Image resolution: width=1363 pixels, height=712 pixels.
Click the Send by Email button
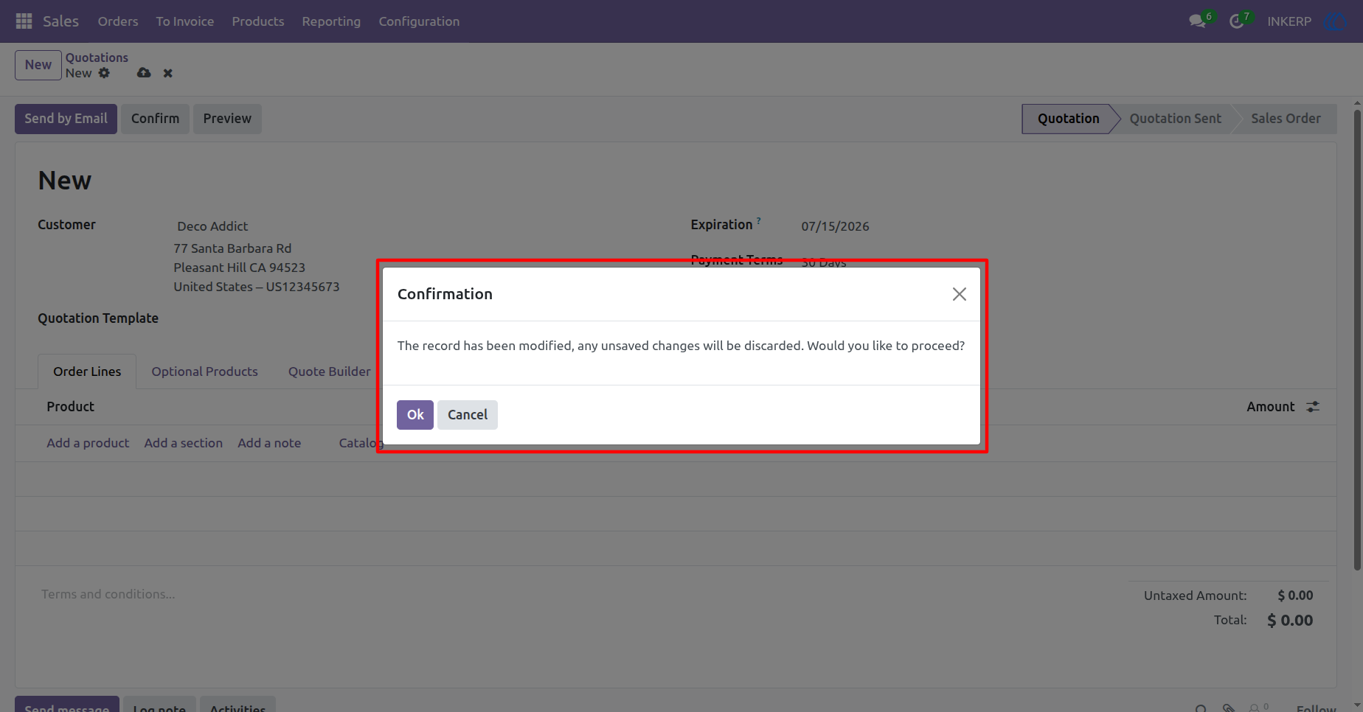66,119
